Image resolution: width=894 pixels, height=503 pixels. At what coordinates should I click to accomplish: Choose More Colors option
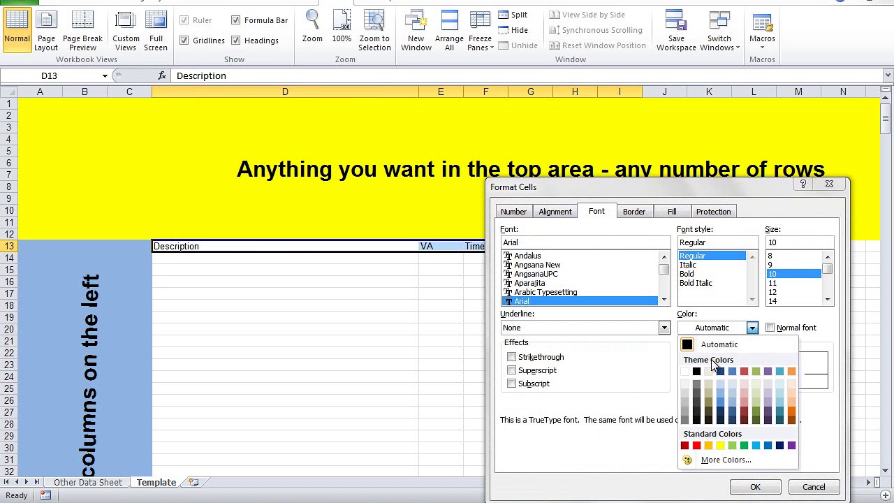click(726, 460)
